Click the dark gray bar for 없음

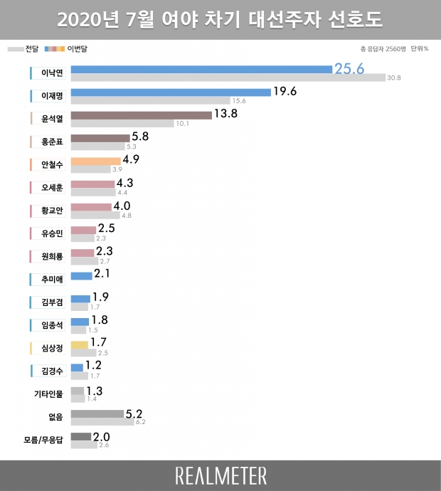point(97,413)
